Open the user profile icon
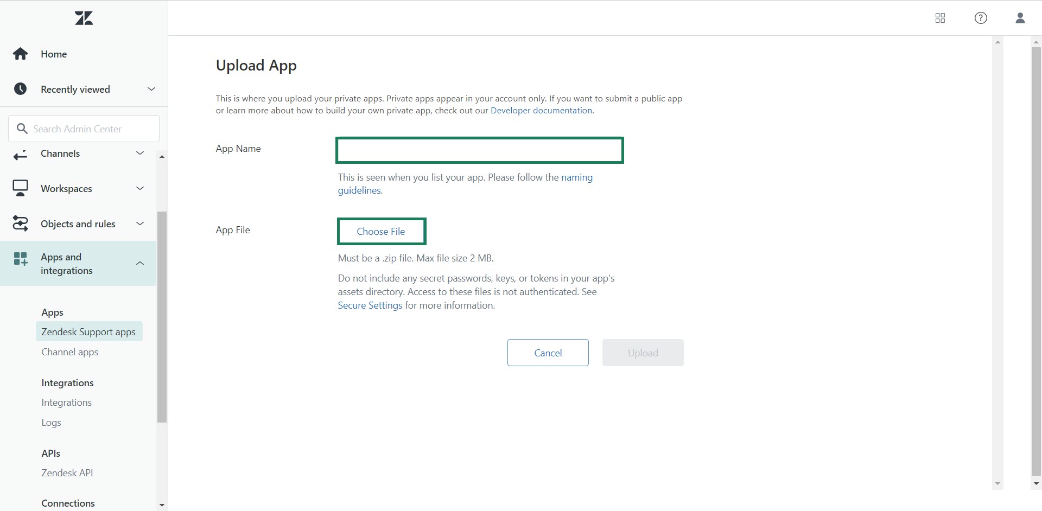Viewport: 1042px width, 511px height. tap(1020, 18)
